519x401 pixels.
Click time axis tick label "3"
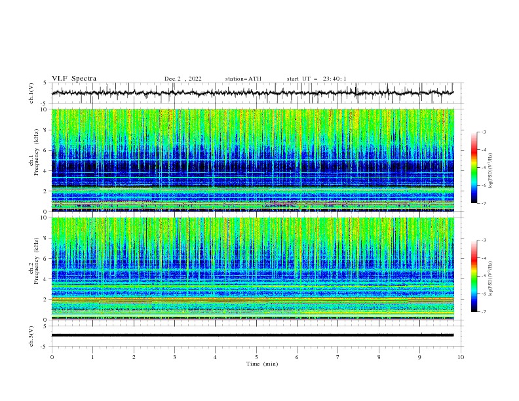point(174,357)
